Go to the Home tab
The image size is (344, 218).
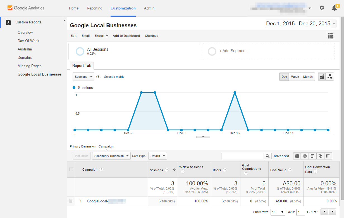74,8
